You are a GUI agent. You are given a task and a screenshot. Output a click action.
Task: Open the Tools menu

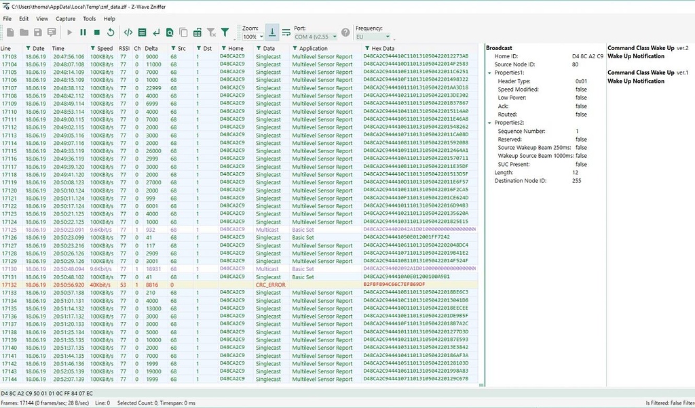(x=90, y=18)
